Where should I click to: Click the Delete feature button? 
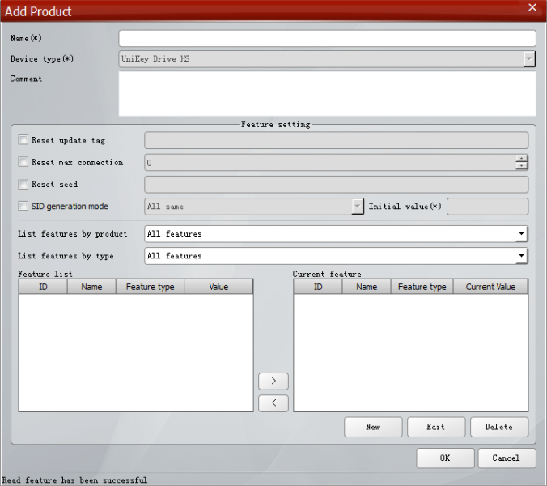coord(499,427)
